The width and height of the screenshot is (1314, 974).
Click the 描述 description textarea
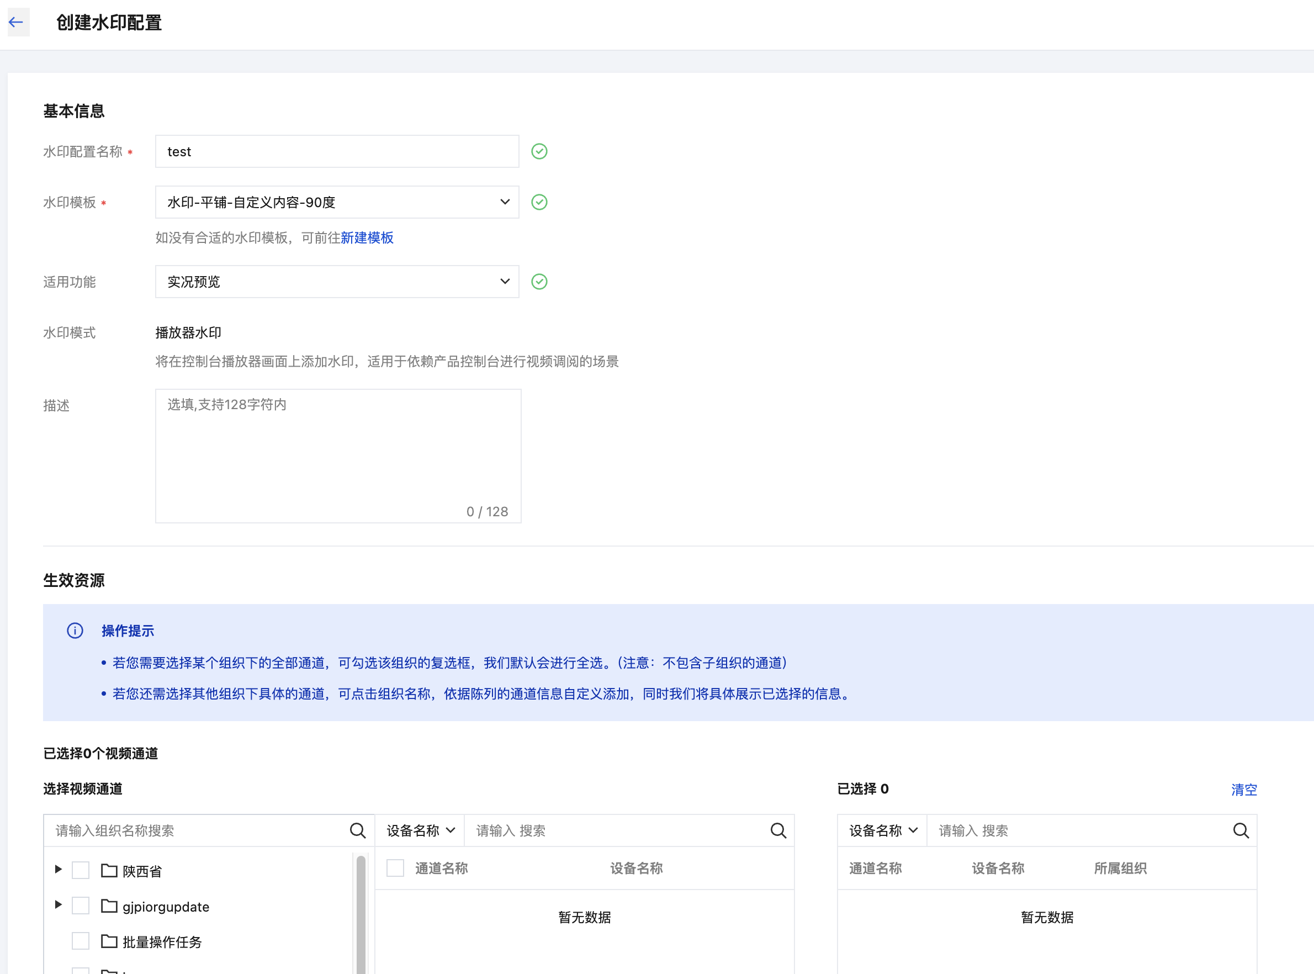[338, 455]
